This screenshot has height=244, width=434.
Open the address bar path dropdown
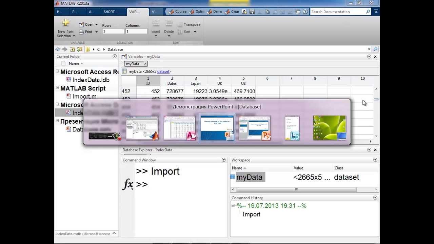(369, 49)
